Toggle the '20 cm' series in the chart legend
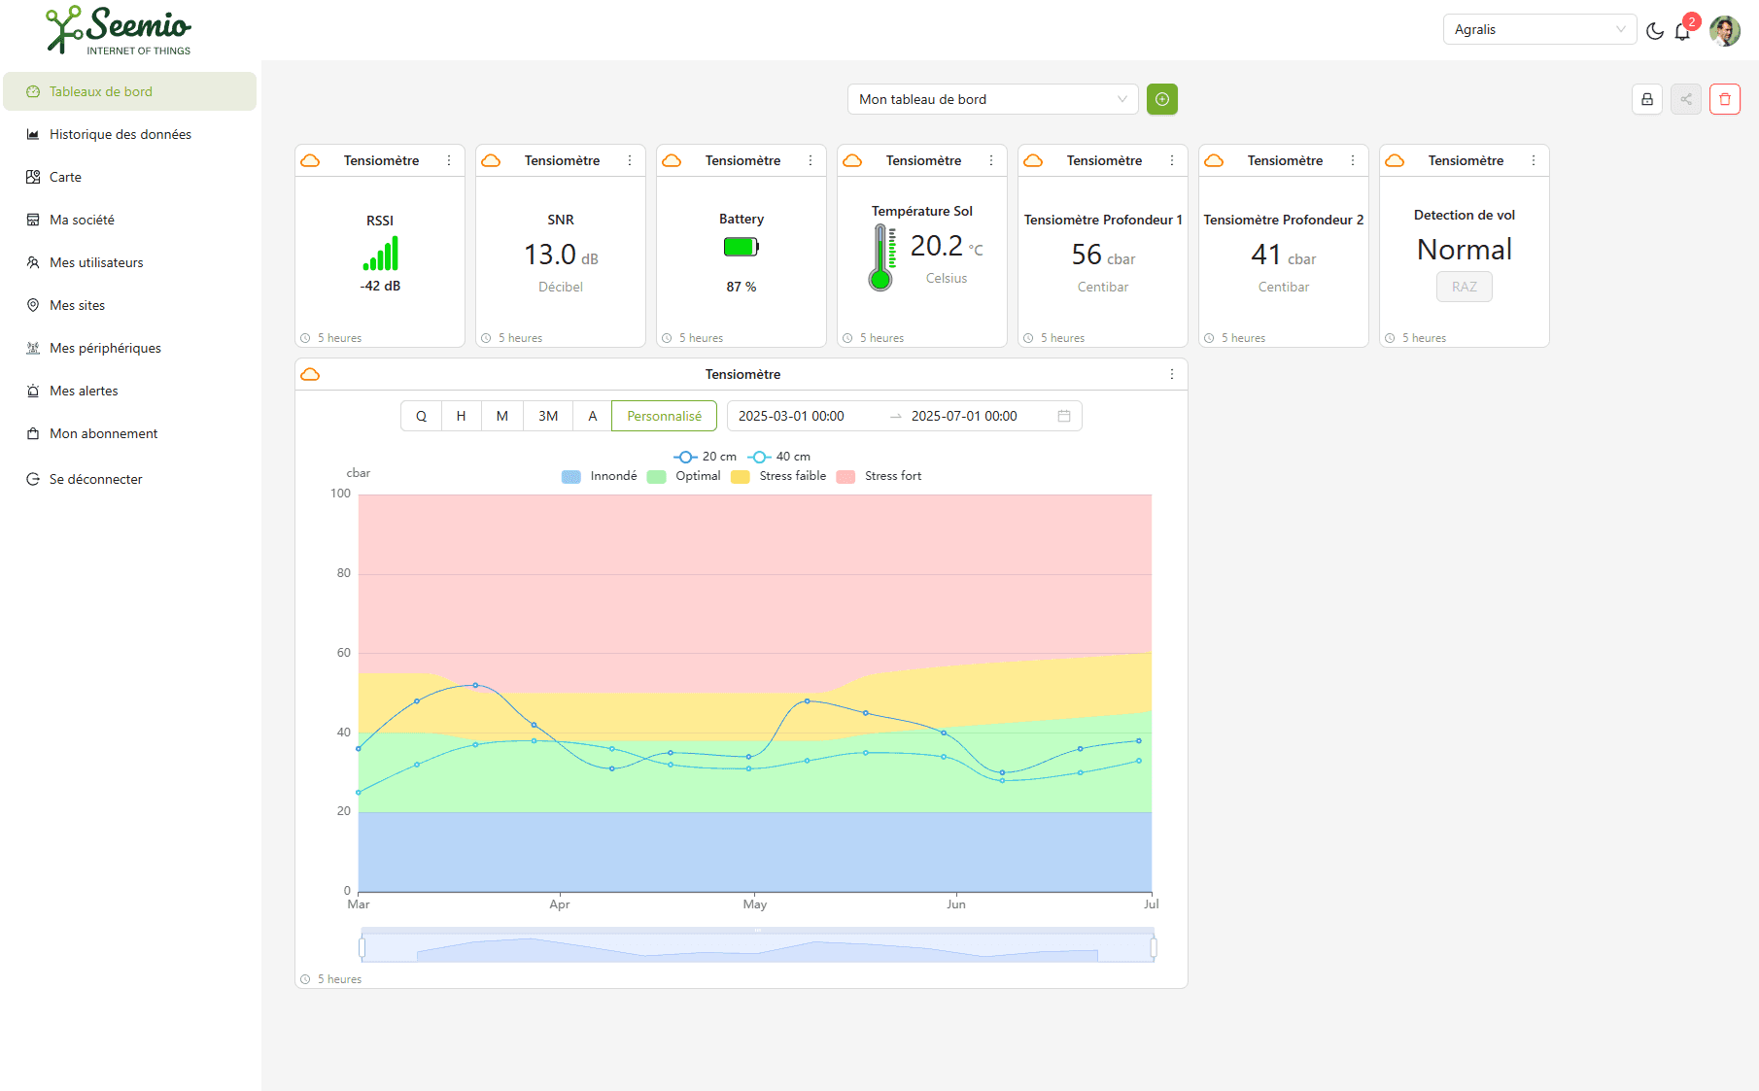 [x=705, y=456]
